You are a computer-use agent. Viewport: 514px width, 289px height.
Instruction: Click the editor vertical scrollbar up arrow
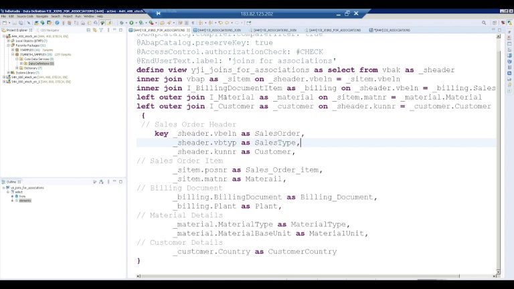click(499, 37)
